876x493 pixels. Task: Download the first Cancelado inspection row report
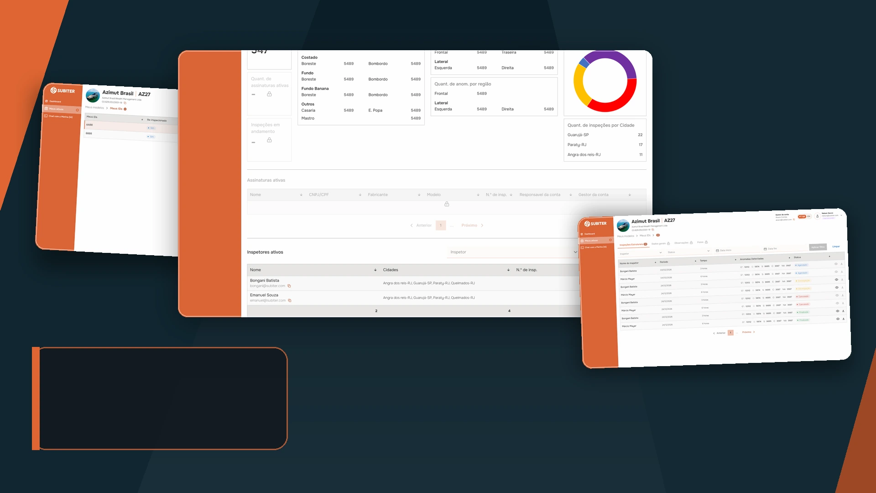pos(843,295)
